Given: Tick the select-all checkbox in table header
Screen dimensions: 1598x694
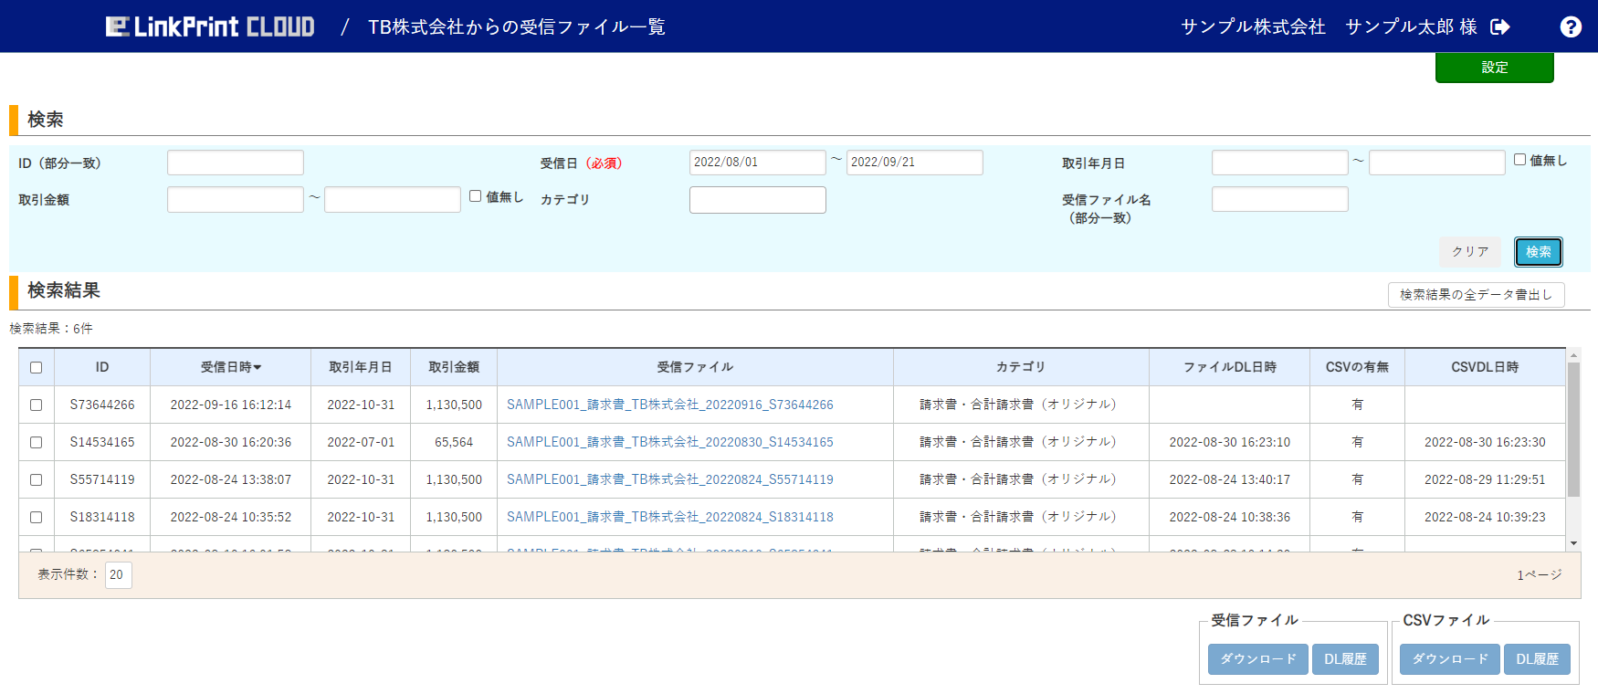Looking at the screenshot, I should pyautogui.click(x=37, y=367).
